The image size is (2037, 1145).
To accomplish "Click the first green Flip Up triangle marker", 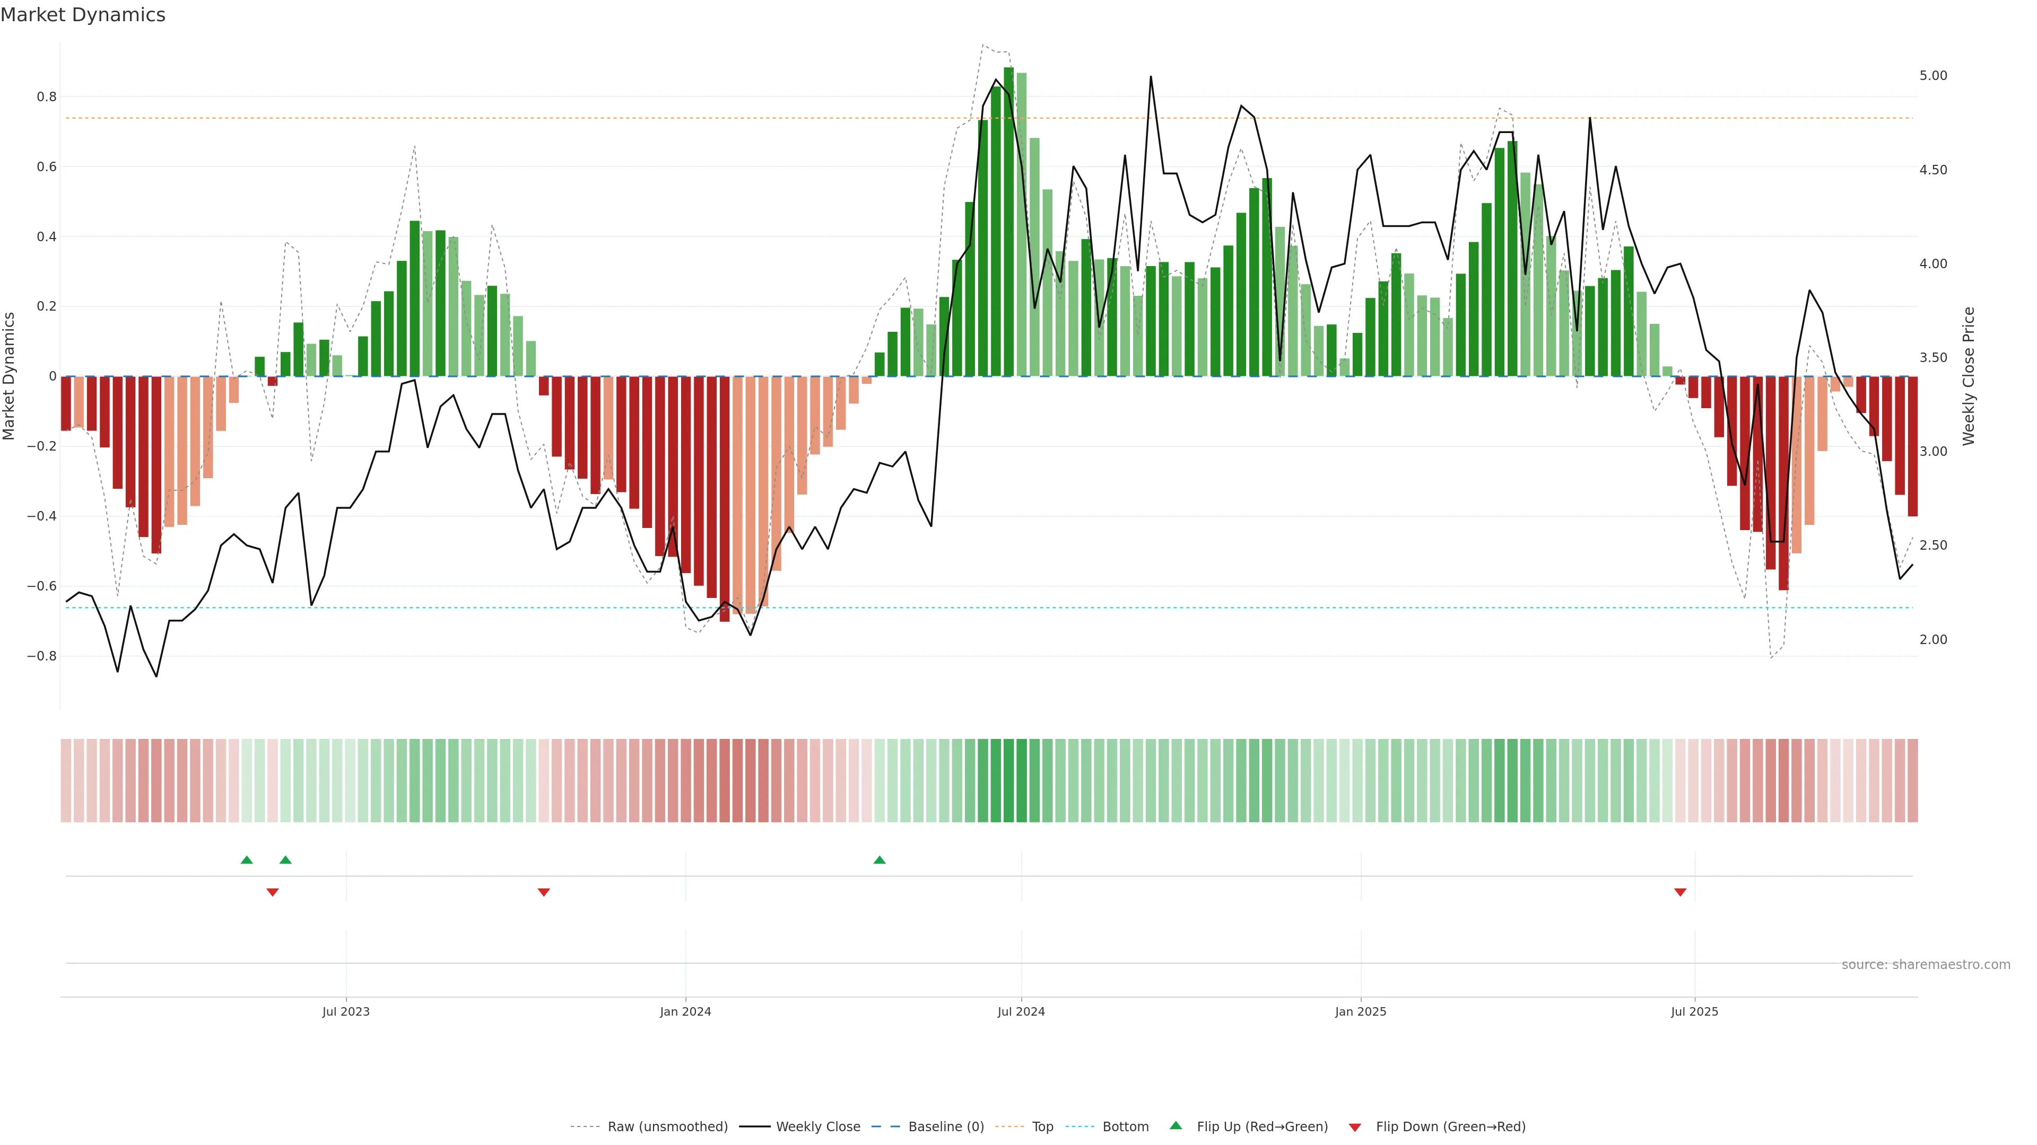I will 247,860.
